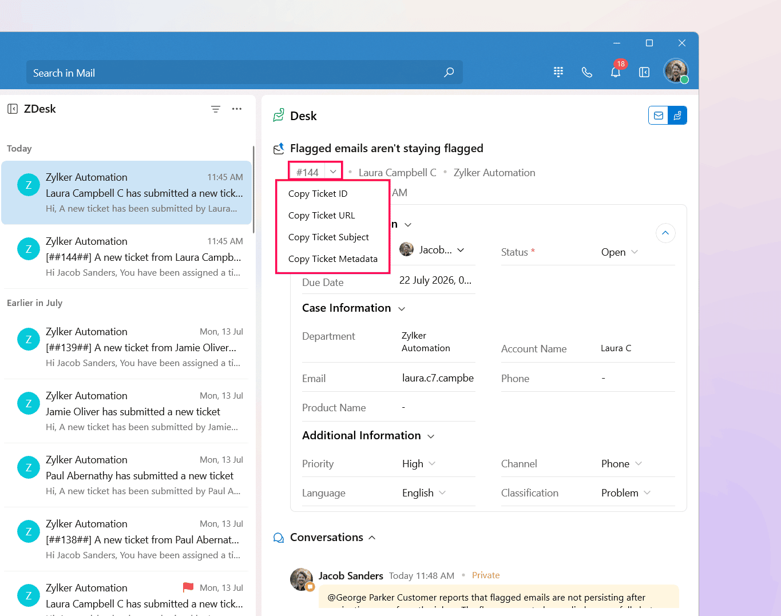The image size is (781, 616).
Task: Switch to mail view envelope icon
Action: click(658, 116)
